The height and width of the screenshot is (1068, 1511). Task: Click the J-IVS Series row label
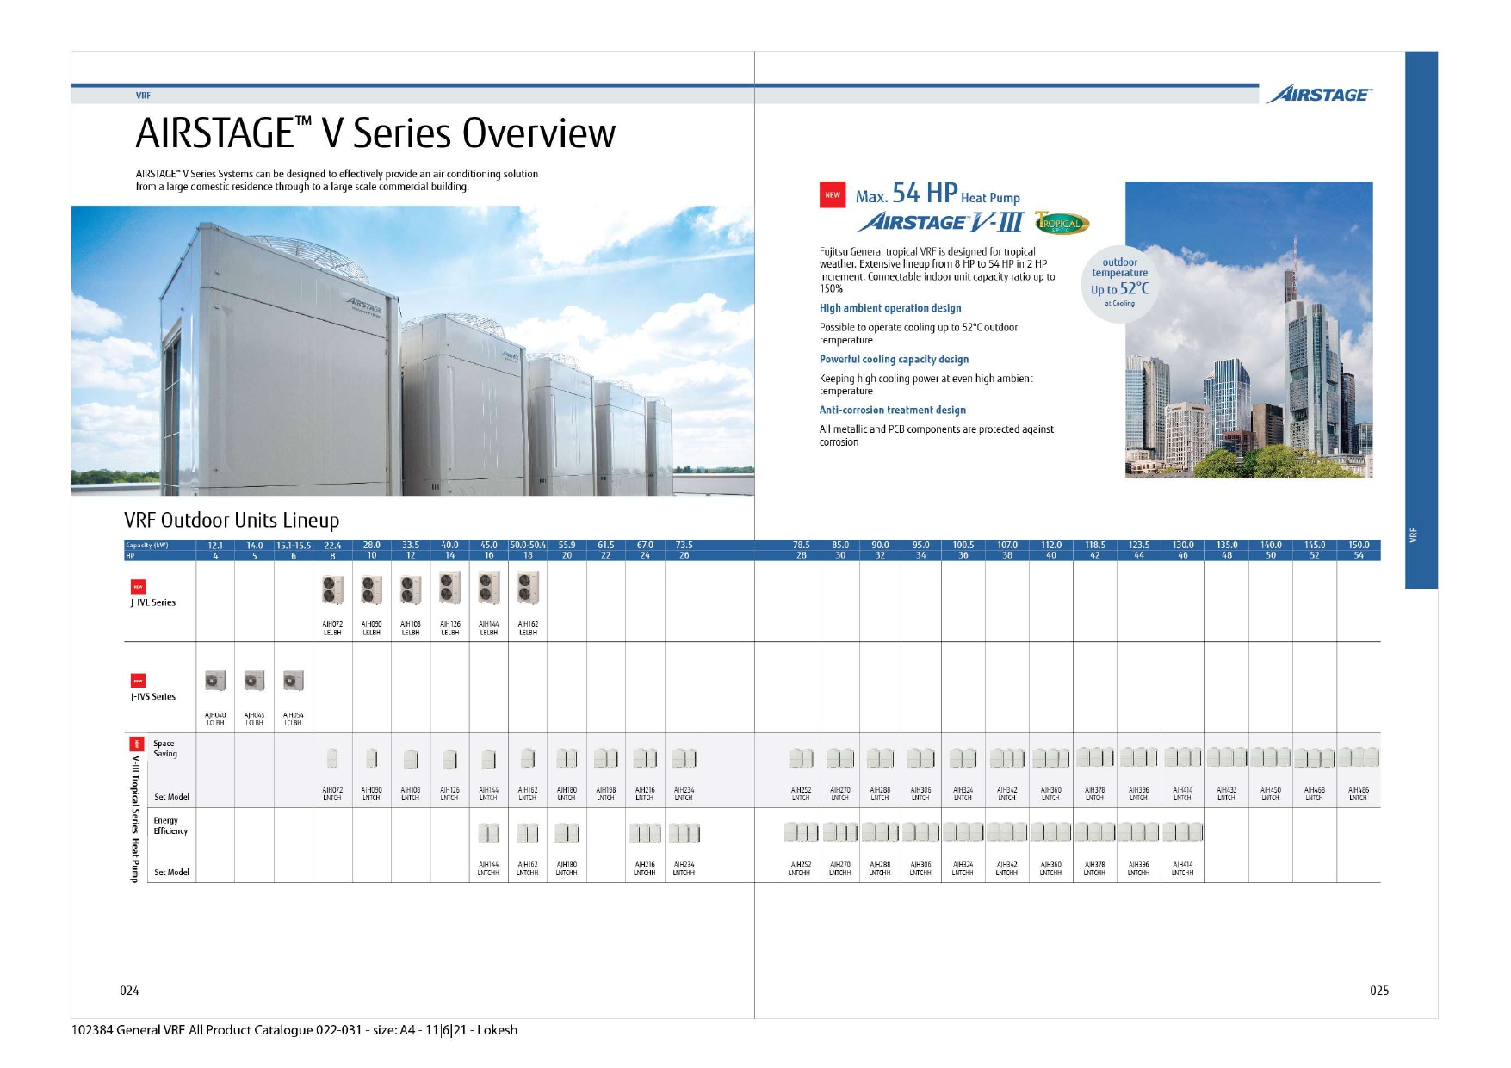[x=153, y=696]
